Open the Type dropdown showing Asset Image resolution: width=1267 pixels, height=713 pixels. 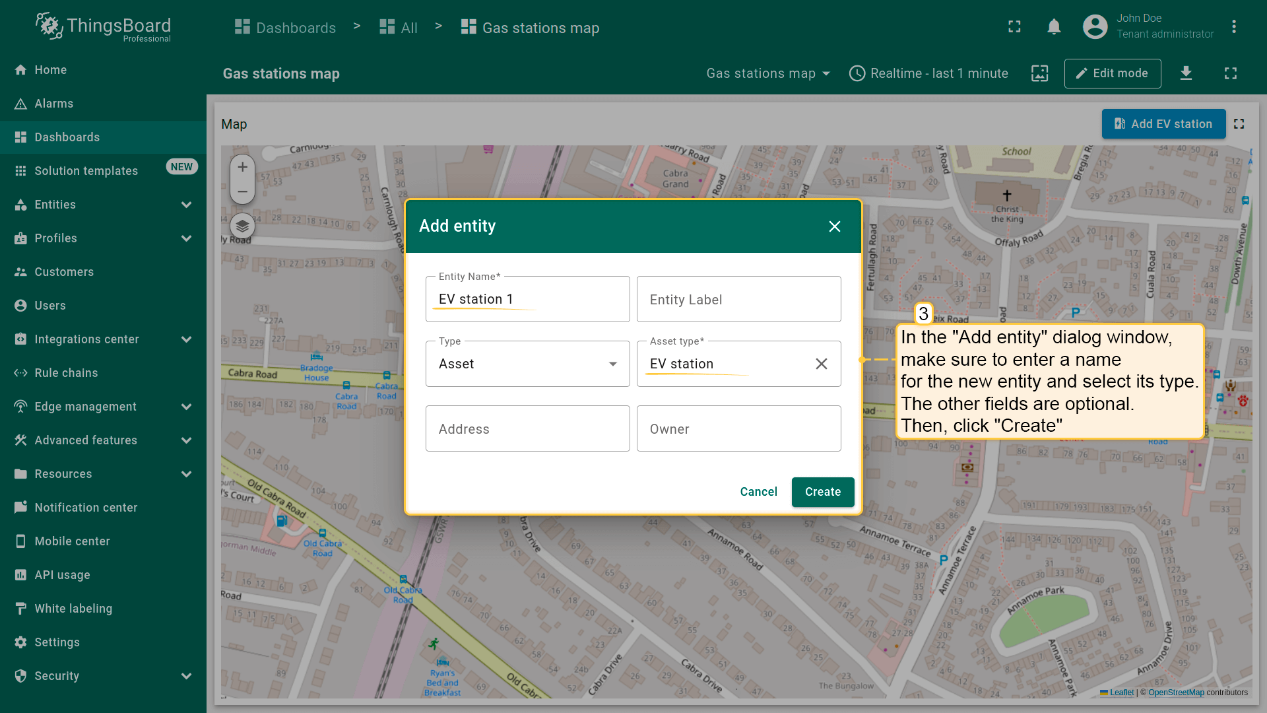[x=527, y=364]
